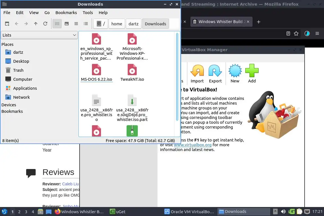Click the Devices section header
324x216 pixels.
(x=9, y=105)
